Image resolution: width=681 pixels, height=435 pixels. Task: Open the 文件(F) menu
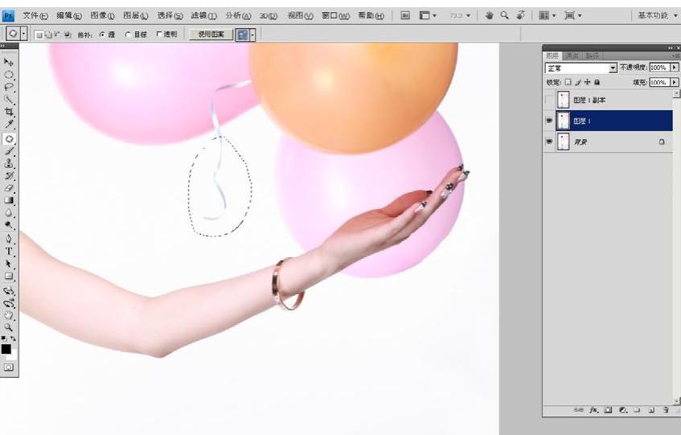click(x=35, y=15)
